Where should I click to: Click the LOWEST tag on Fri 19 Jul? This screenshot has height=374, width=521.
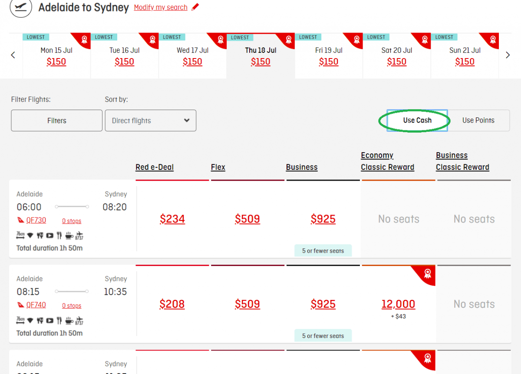coord(308,37)
